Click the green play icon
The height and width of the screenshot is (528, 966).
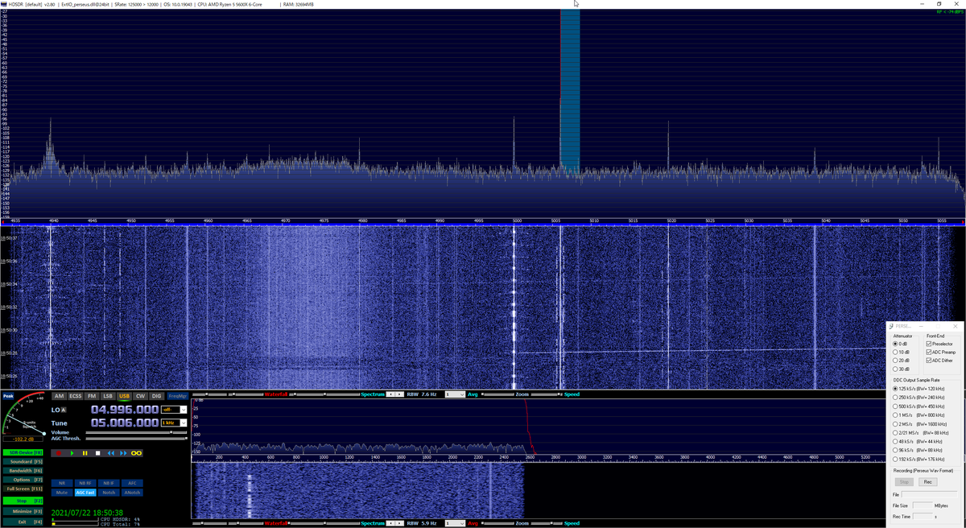click(72, 453)
